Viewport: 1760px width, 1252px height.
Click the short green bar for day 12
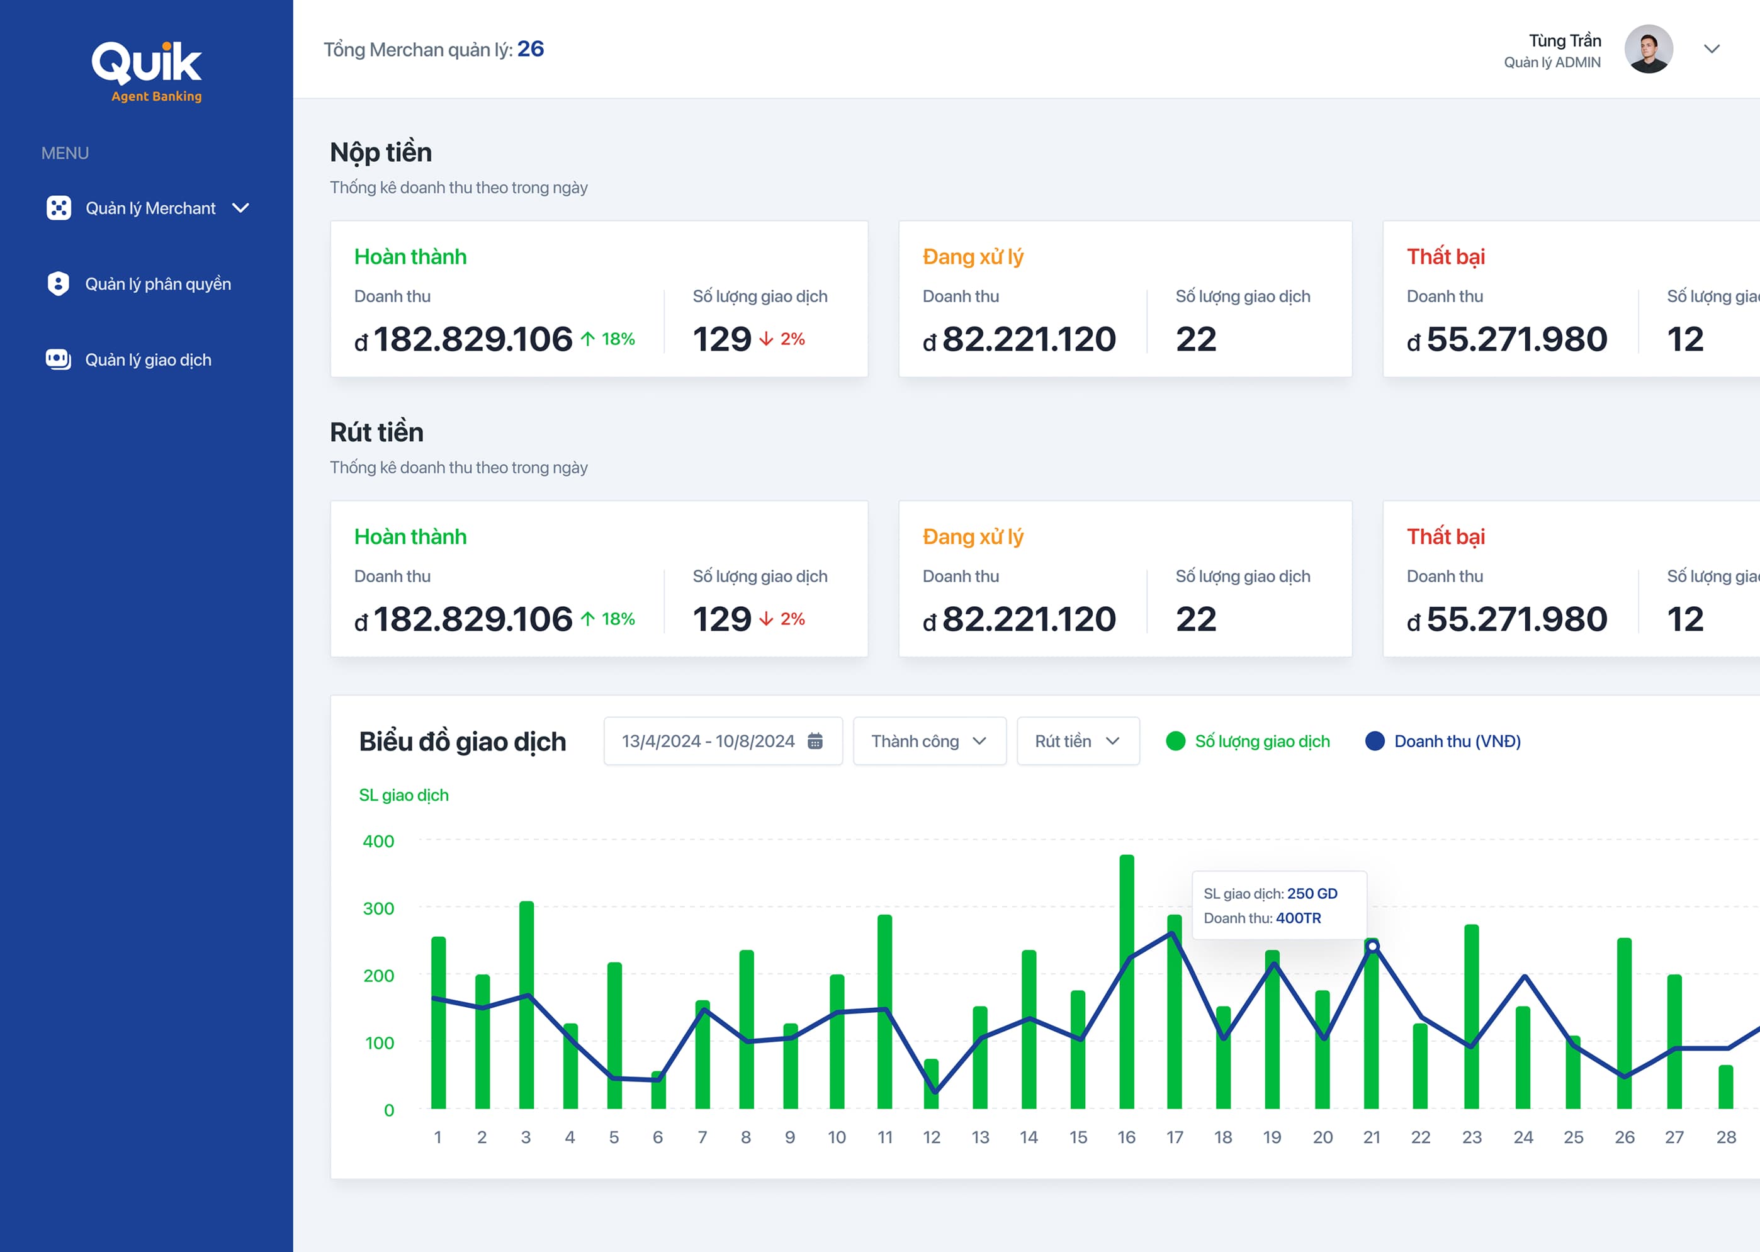pos(931,1084)
